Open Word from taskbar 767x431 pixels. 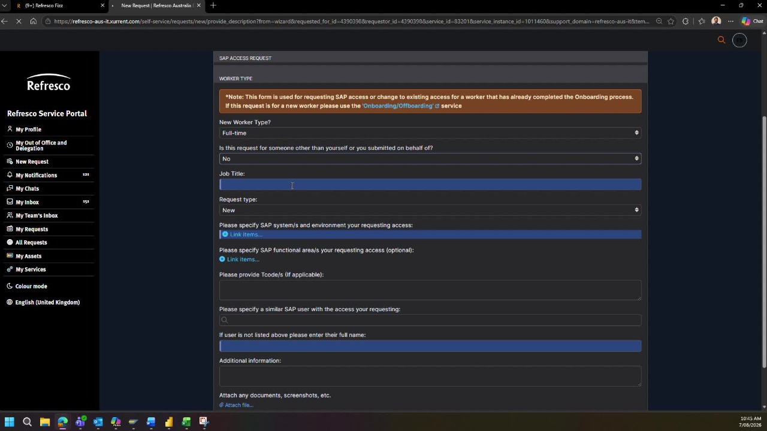click(151, 422)
